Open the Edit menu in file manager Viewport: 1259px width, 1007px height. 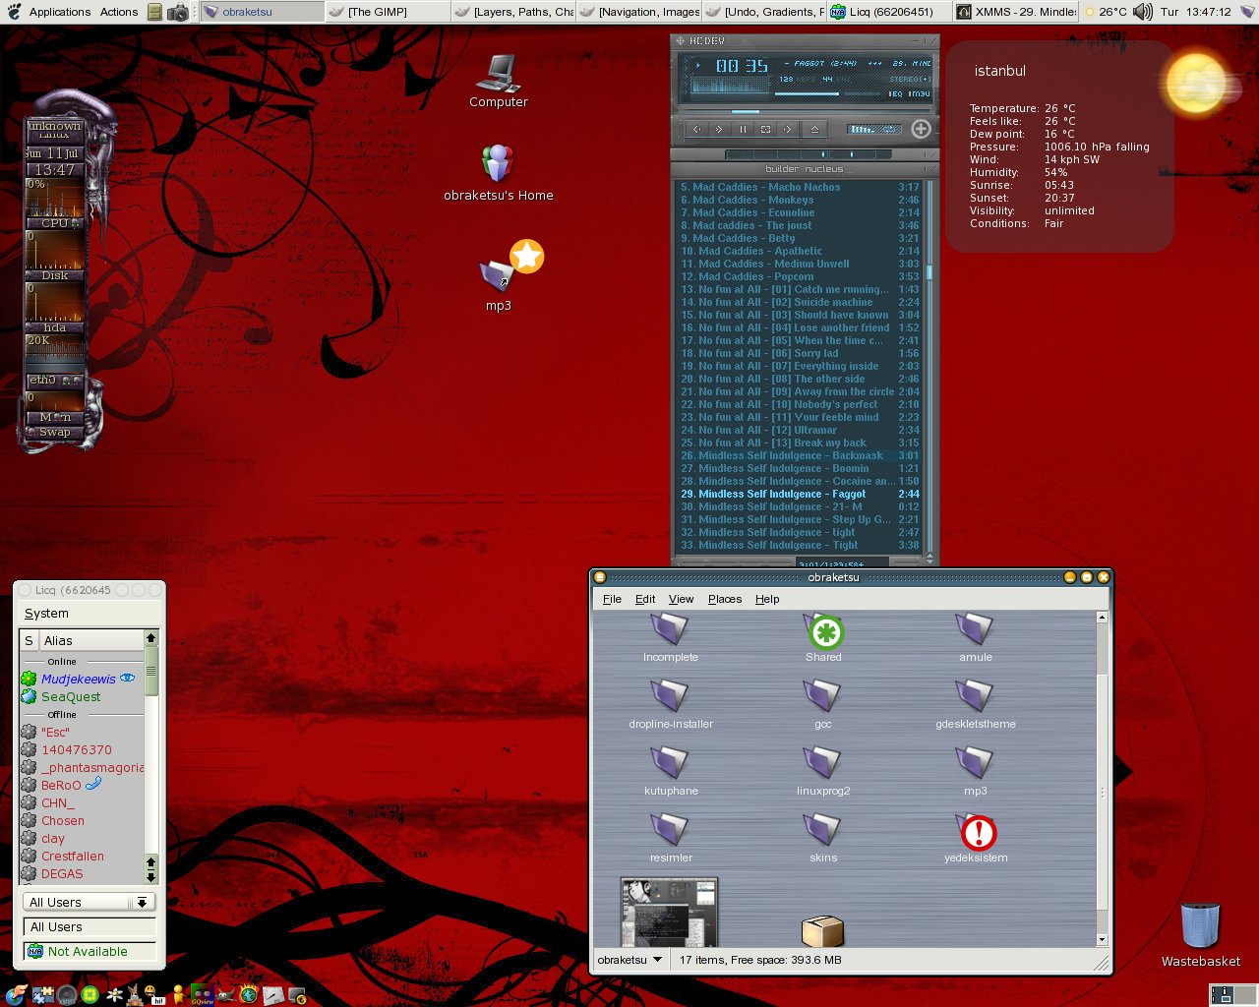tap(645, 599)
